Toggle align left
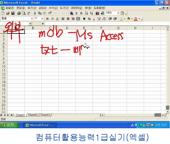The height and width of the screenshot is (144, 170). tap(63, 19)
